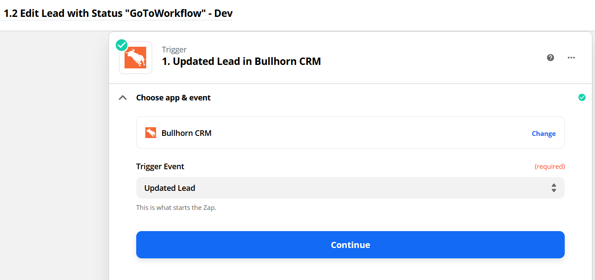The width and height of the screenshot is (595, 280).
Task: Open the help question mark icon
Action: (550, 58)
